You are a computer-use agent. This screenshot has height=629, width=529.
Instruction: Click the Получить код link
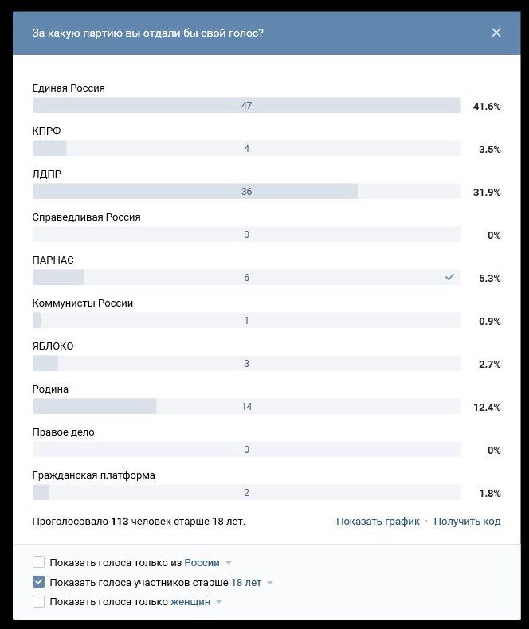(467, 521)
